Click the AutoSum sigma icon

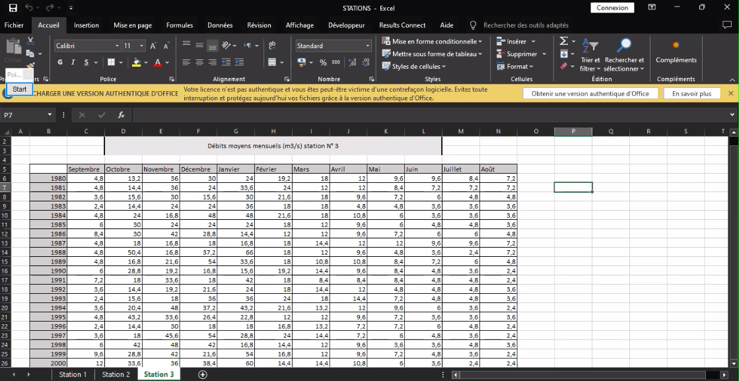[x=564, y=42]
